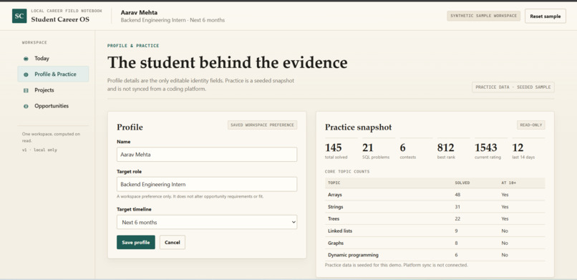Reset the sample workspace
The height and width of the screenshot is (280, 577).
click(x=545, y=16)
